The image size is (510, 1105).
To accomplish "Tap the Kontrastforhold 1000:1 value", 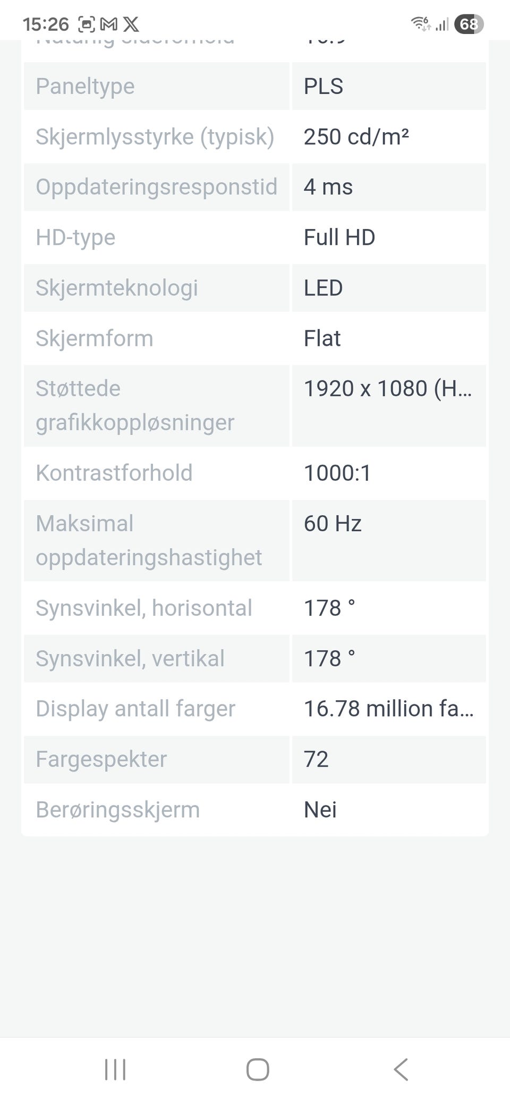I will click(x=337, y=473).
